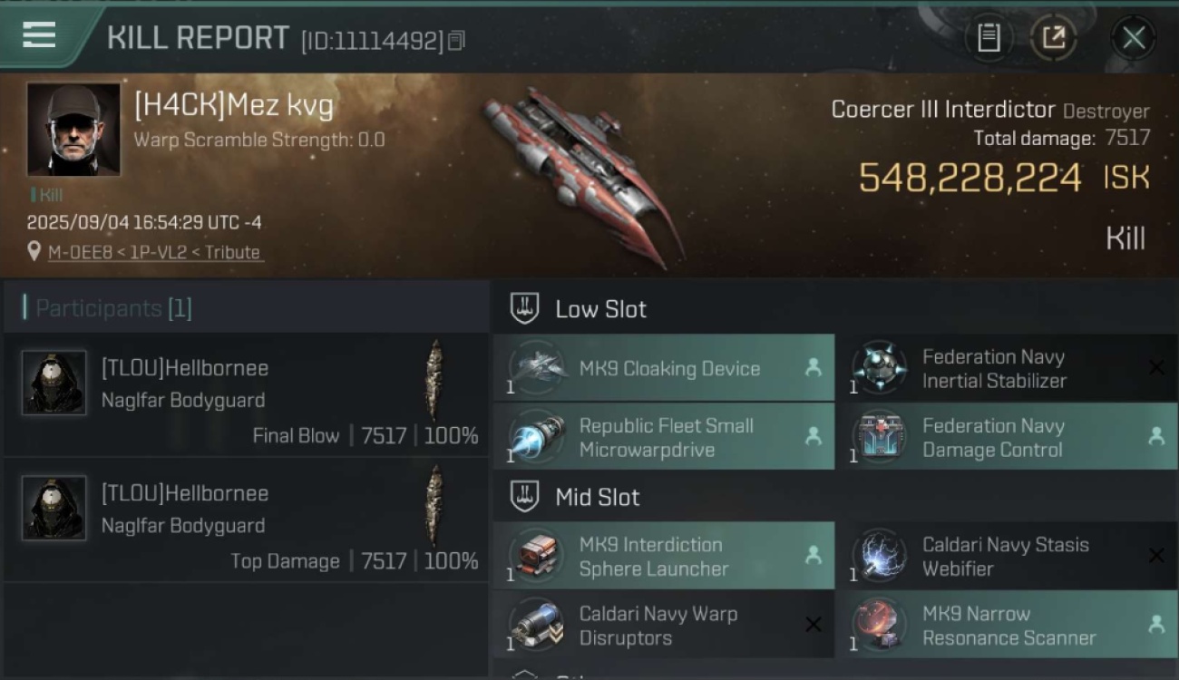Screen dimensions: 1179x680
Task: Click the clipboard report icon
Action: tap(989, 38)
